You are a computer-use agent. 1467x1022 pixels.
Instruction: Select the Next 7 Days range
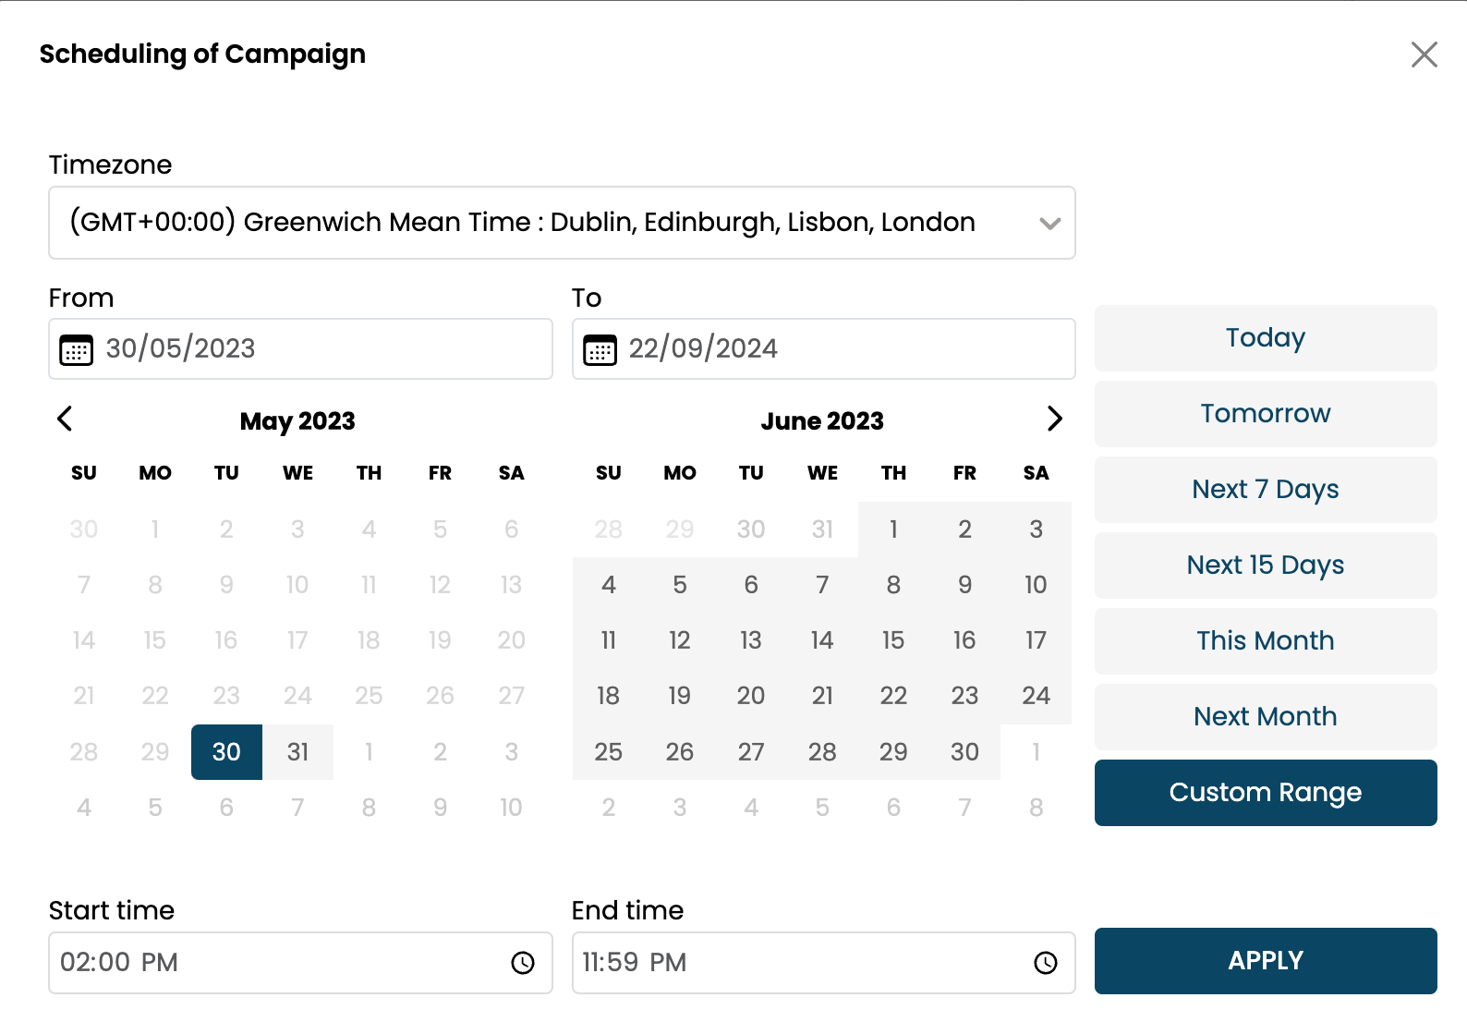(x=1265, y=490)
